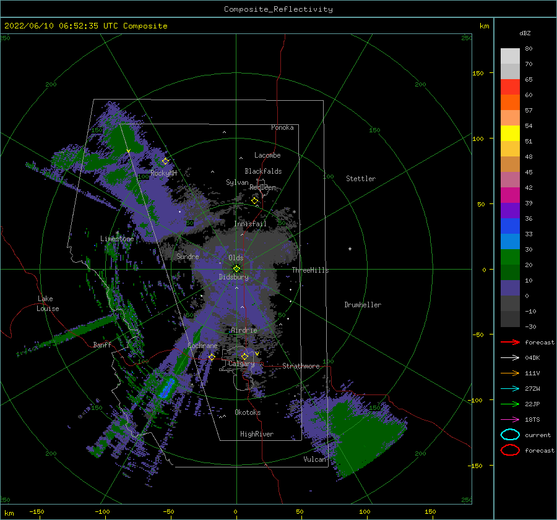Select the Stettler city label
This screenshot has width=557, height=520.
coord(361,179)
